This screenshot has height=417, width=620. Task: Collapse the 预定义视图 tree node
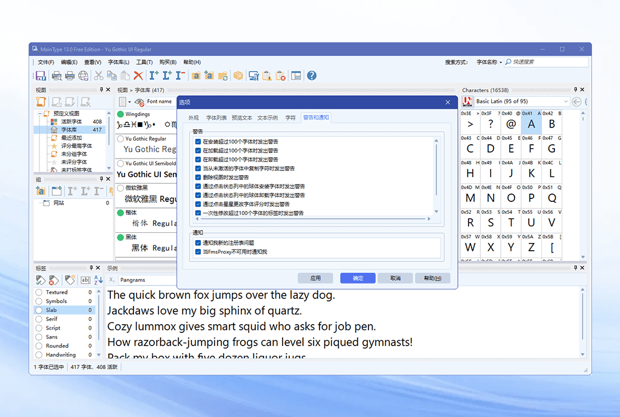tap(39, 114)
